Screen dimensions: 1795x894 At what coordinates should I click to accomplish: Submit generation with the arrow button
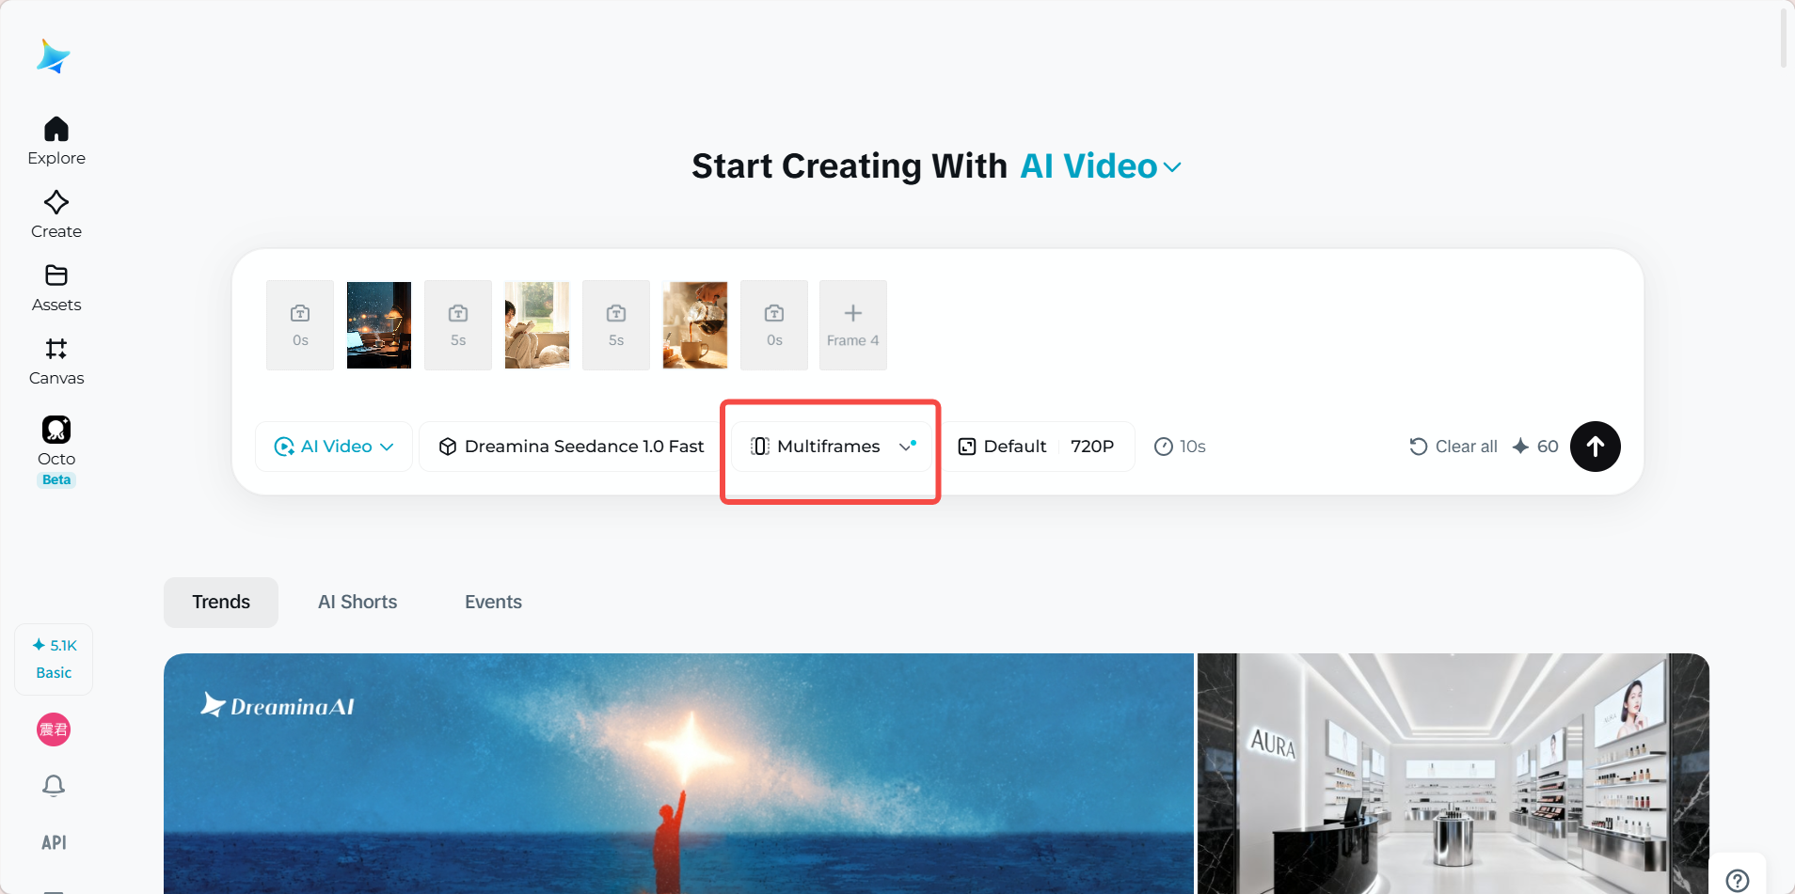[x=1596, y=447]
